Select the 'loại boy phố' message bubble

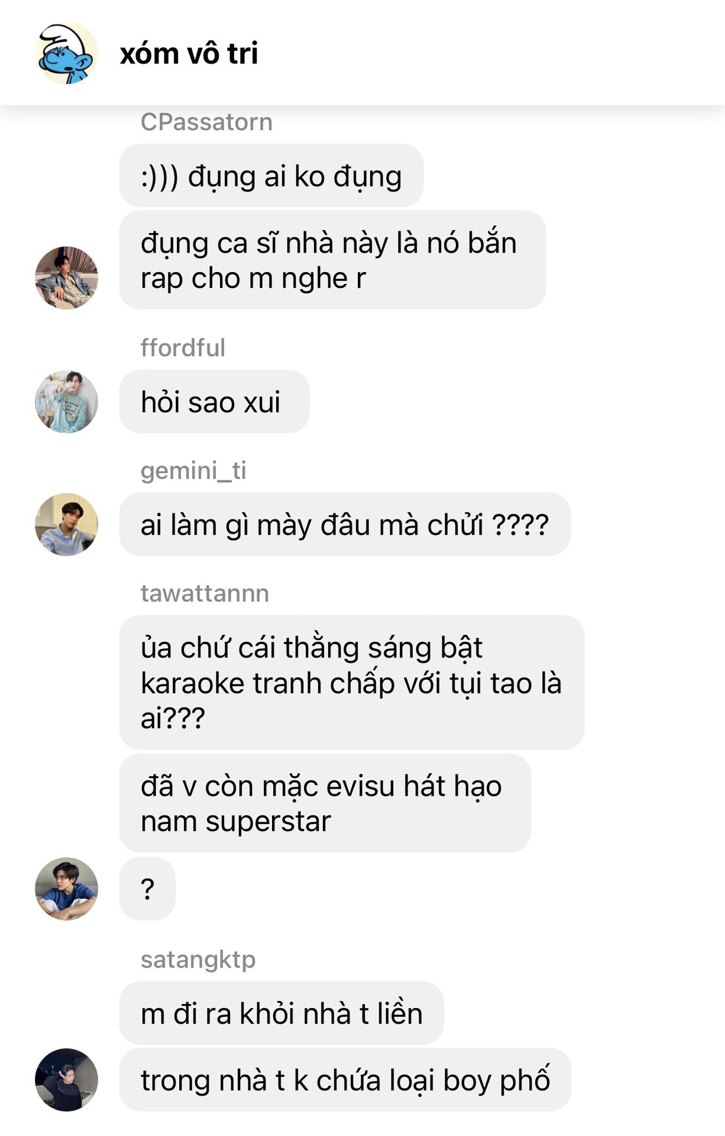point(345,1080)
